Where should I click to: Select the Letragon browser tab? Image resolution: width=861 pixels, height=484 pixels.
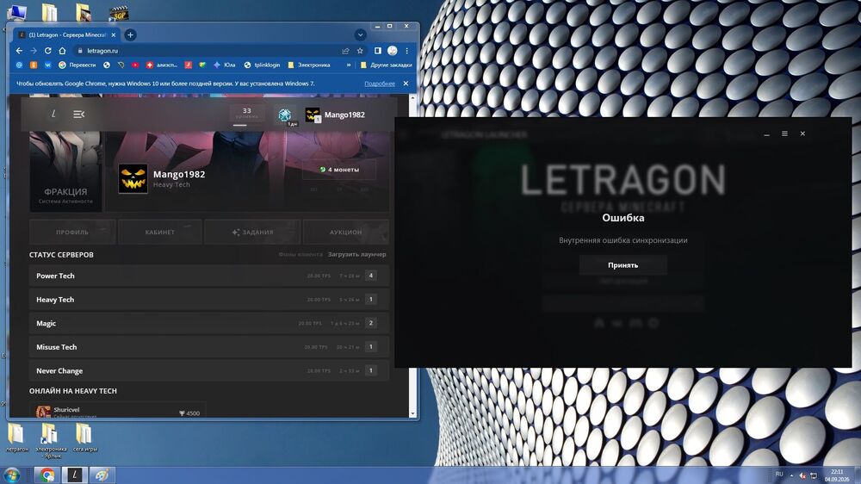(67, 34)
